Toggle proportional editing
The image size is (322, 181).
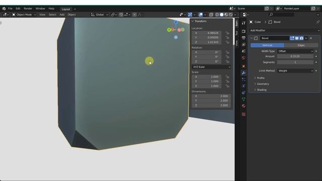tap(134, 15)
